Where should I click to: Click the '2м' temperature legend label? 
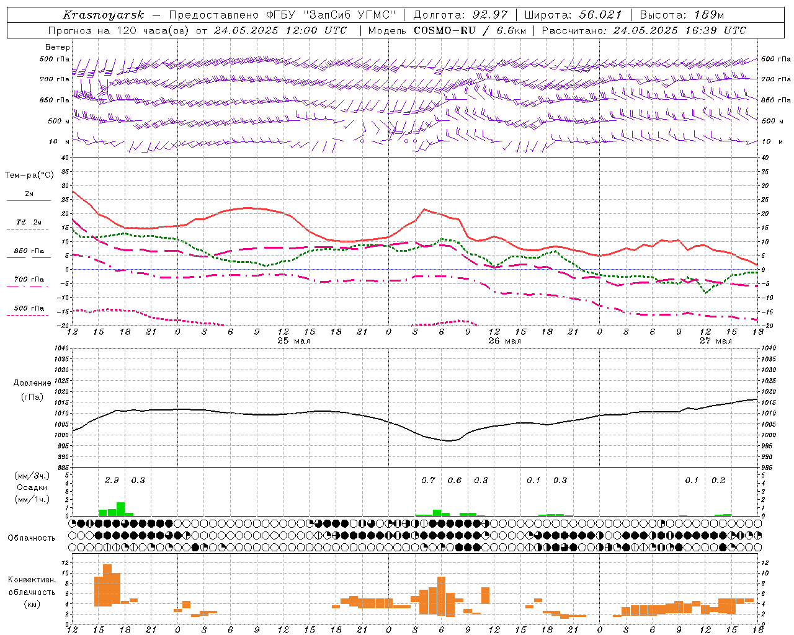click(x=29, y=194)
